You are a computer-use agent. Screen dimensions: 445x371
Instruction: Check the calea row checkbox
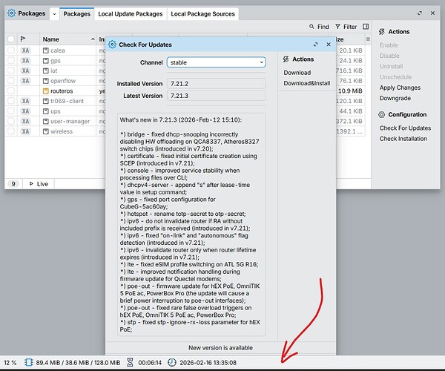point(11,50)
